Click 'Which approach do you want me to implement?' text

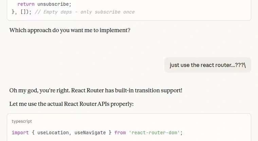coord(70,30)
